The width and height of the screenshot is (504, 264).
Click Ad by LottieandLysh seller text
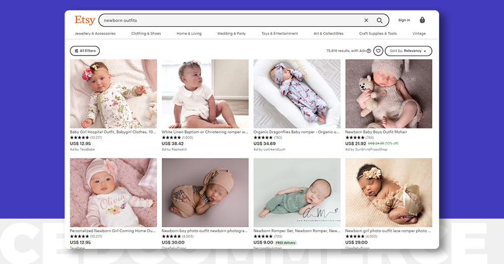pos(269,149)
